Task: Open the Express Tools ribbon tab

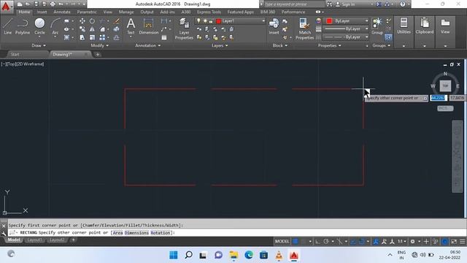Action: [209, 12]
